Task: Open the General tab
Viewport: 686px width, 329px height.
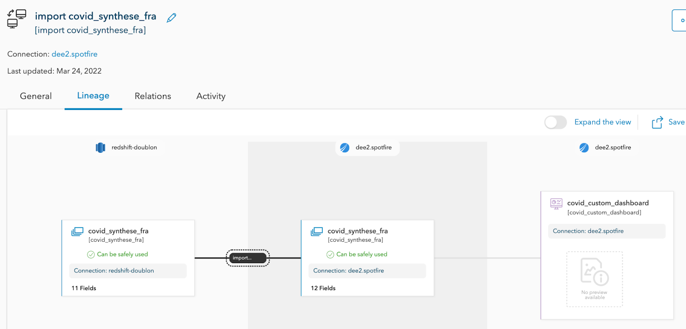Action: point(36,96)
